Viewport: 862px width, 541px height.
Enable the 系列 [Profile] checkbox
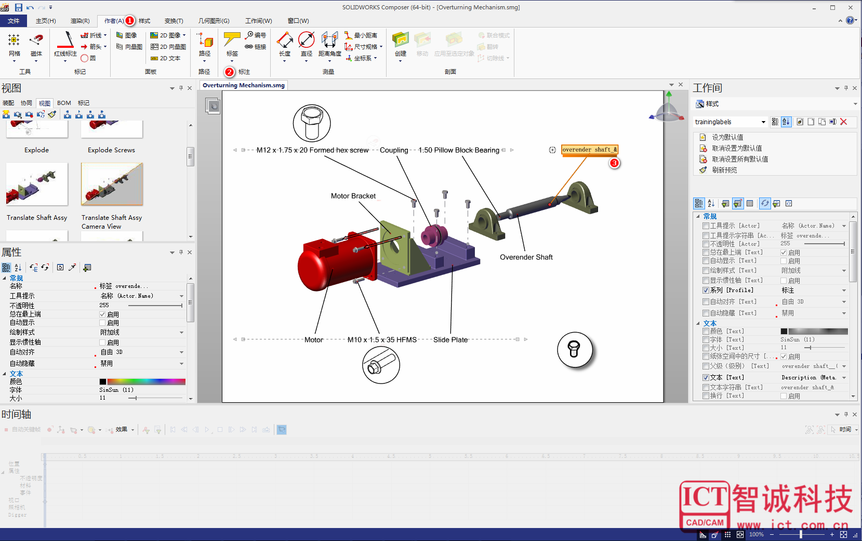point(706,291)
